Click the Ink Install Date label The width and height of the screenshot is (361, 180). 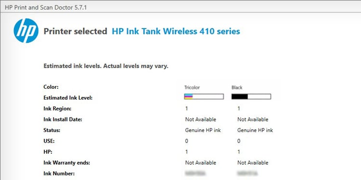pyautogui.click(x=63, y=120)
